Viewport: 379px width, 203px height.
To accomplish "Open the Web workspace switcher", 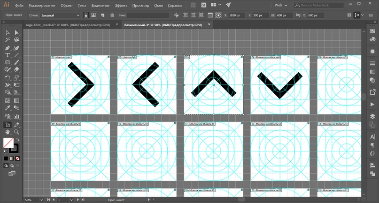I will click(x=281, y=5).
